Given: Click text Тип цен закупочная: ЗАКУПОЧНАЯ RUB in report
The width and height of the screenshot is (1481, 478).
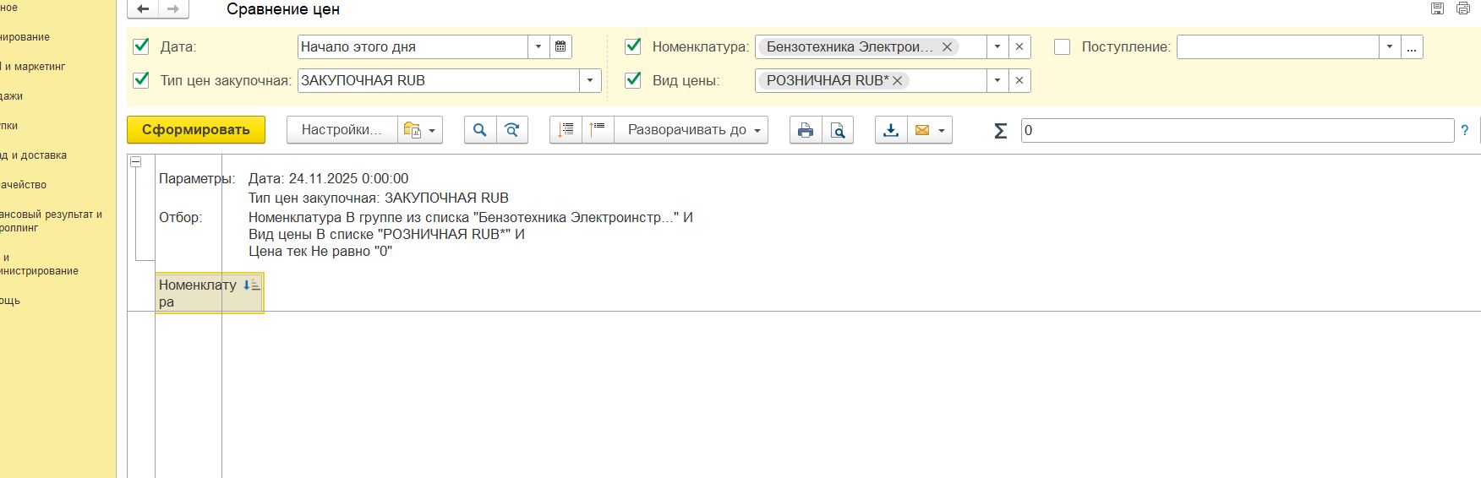Looking at the screenshot, I should (x=379, y=198).
